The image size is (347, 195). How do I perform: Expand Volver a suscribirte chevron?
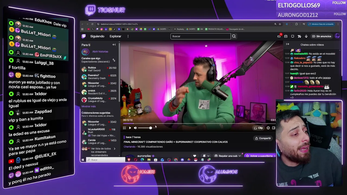(274, 156)
